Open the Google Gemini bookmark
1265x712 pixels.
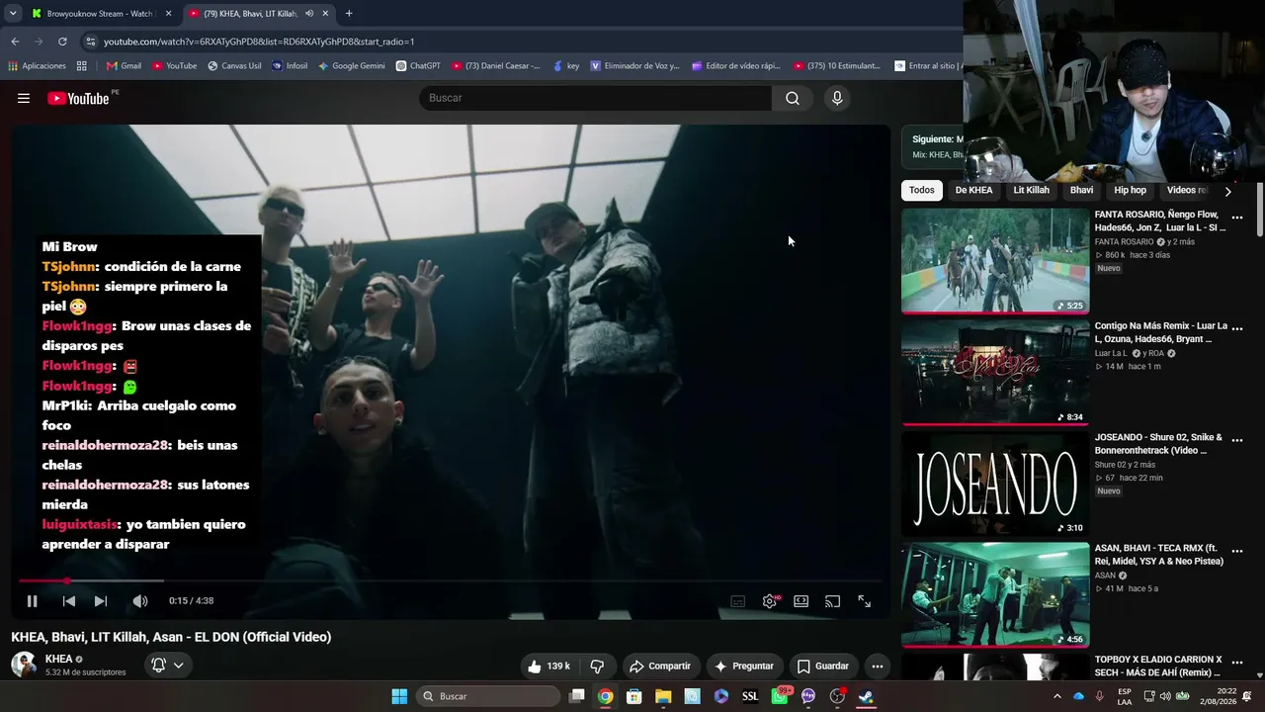pos(351,66)
